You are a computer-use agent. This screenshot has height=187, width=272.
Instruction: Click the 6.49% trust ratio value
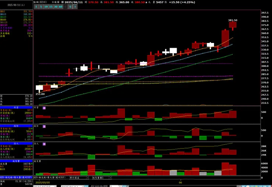coord(28,140)
